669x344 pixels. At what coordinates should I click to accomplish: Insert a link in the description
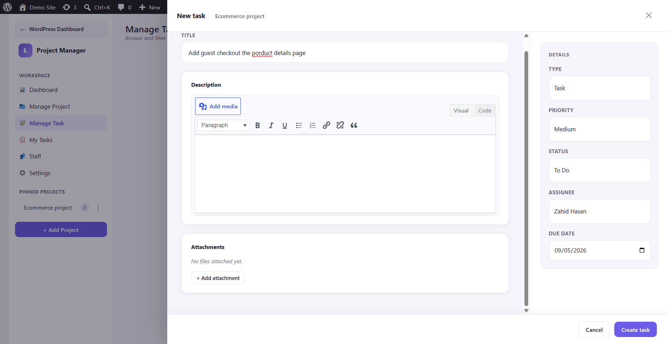click(326, 125)
